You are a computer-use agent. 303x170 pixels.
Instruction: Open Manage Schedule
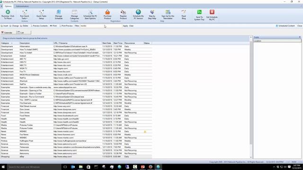point(59,14)
